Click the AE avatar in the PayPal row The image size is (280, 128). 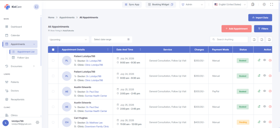point(67,91)
